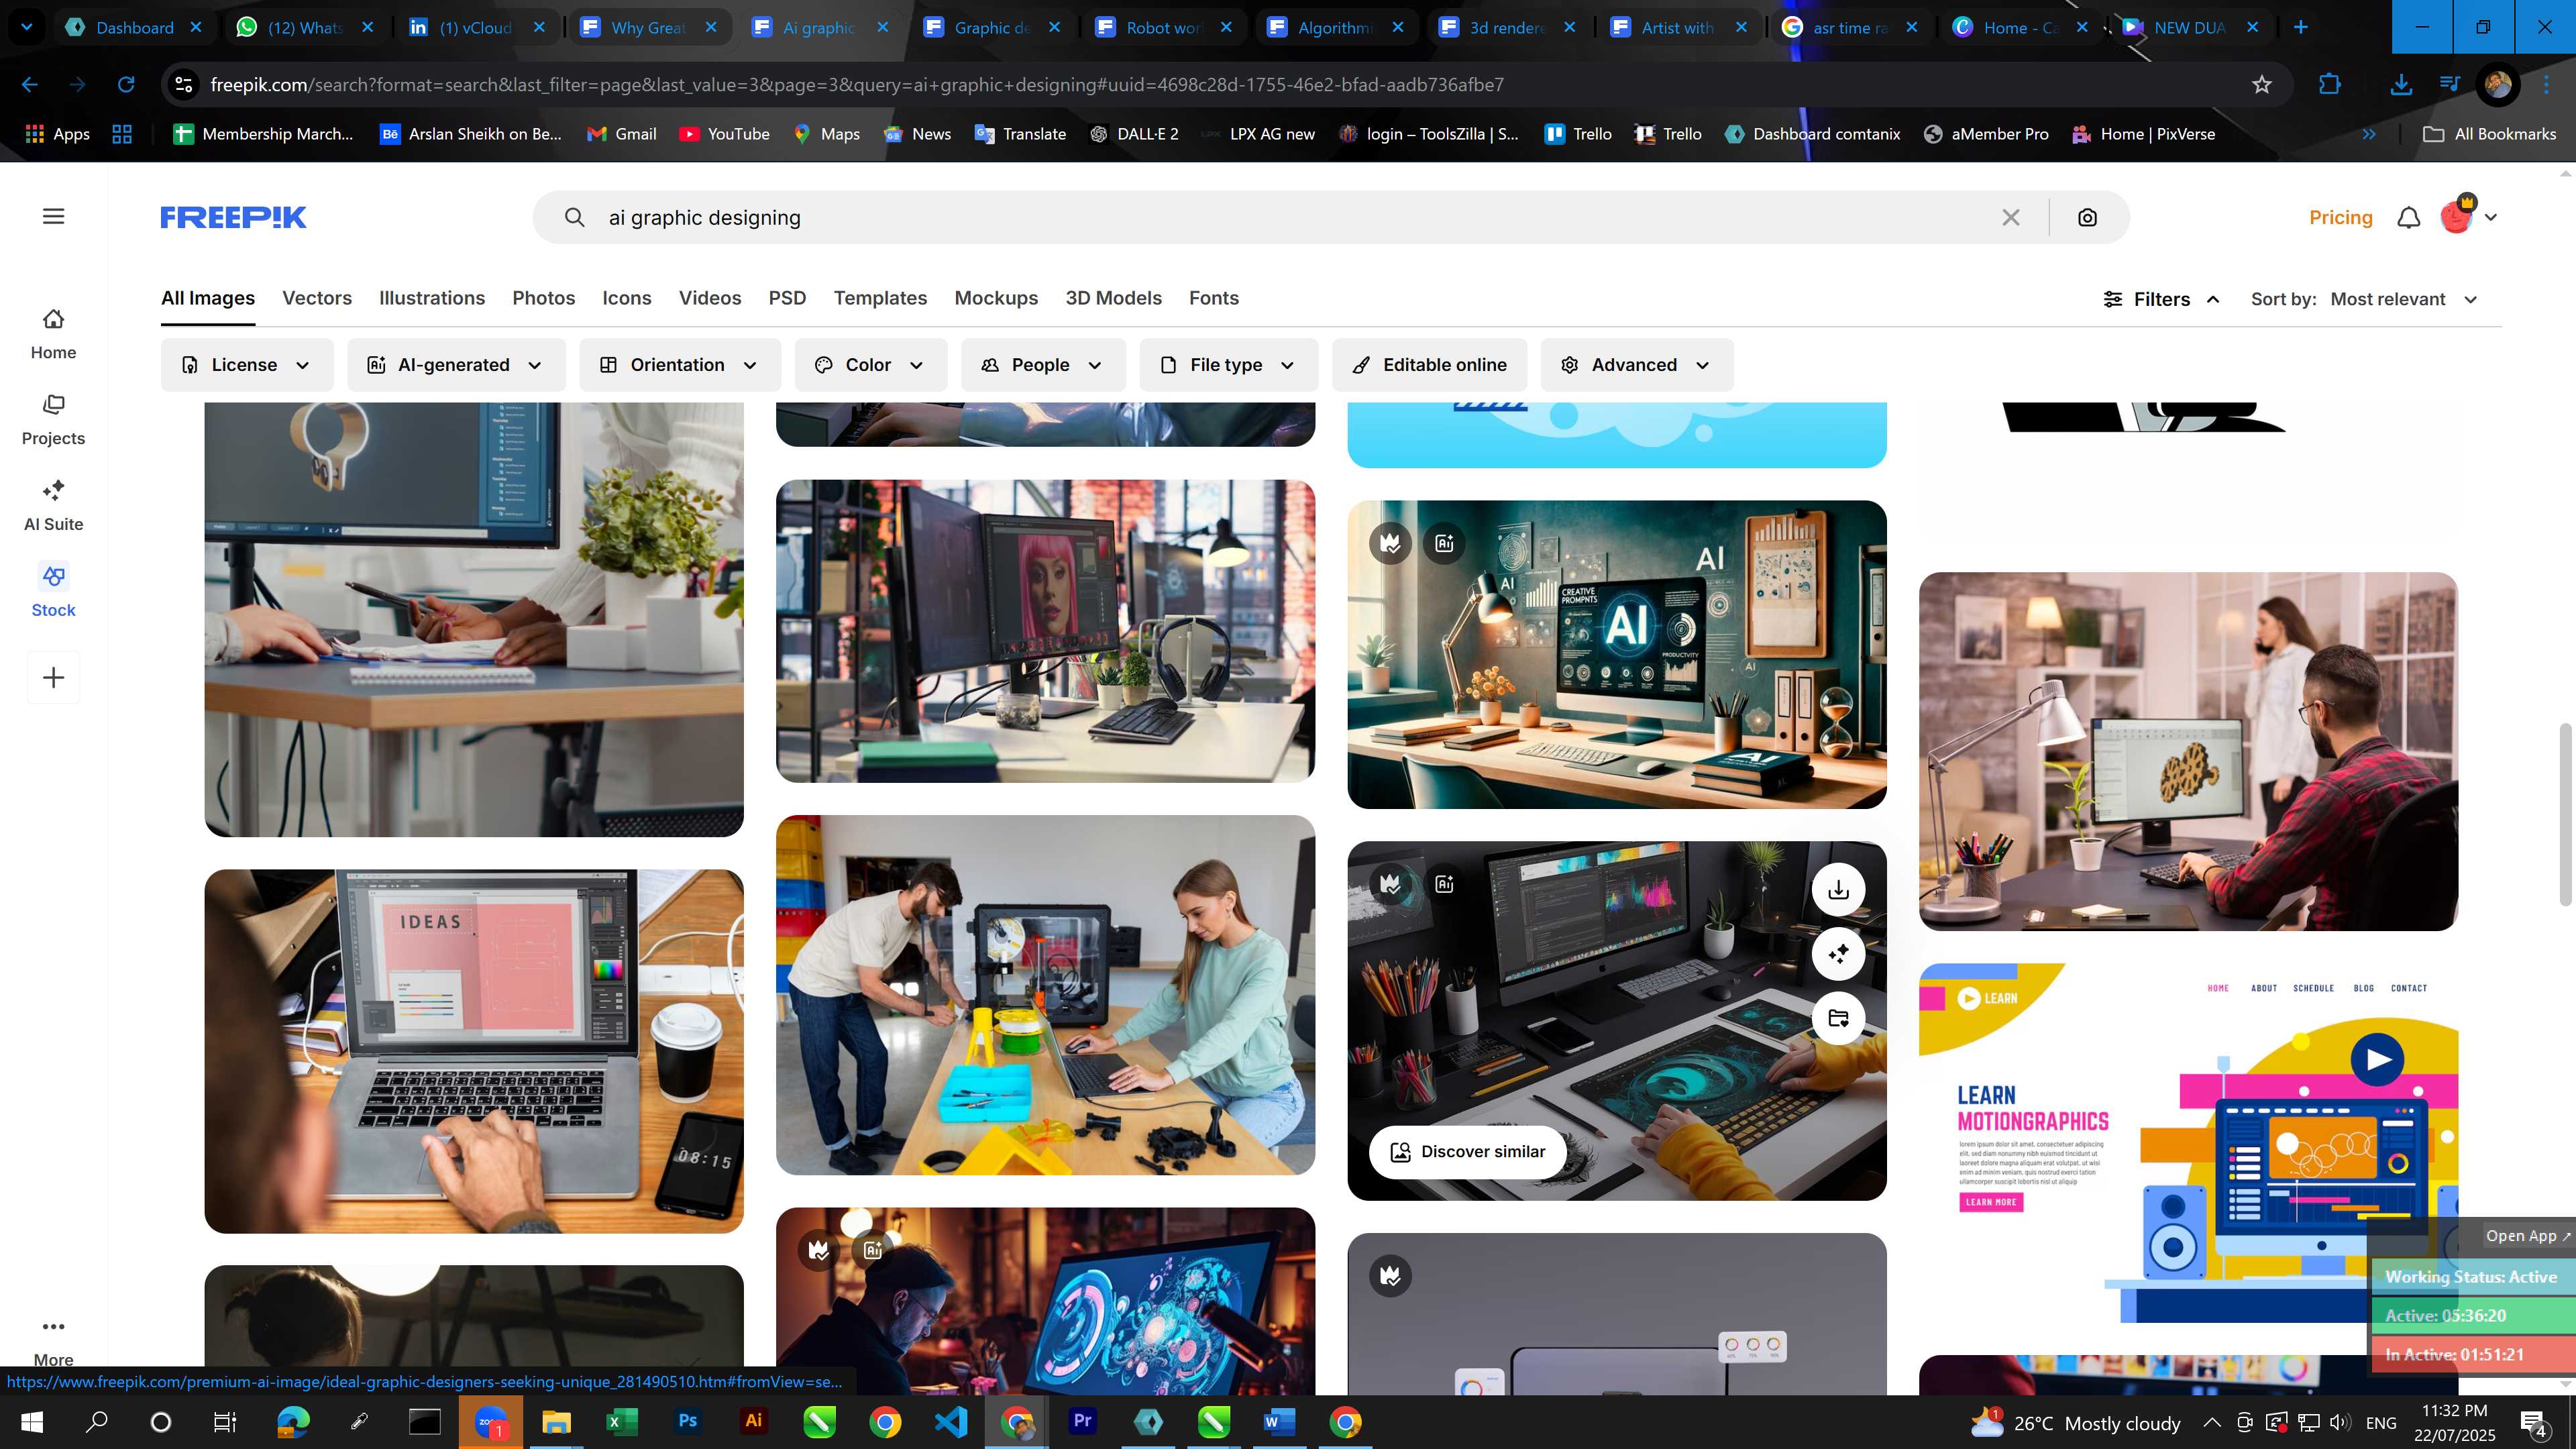Viewport: 2576px width, 1449px height.
Task: Click Discover similar button
Action: click(1467, 1152)
